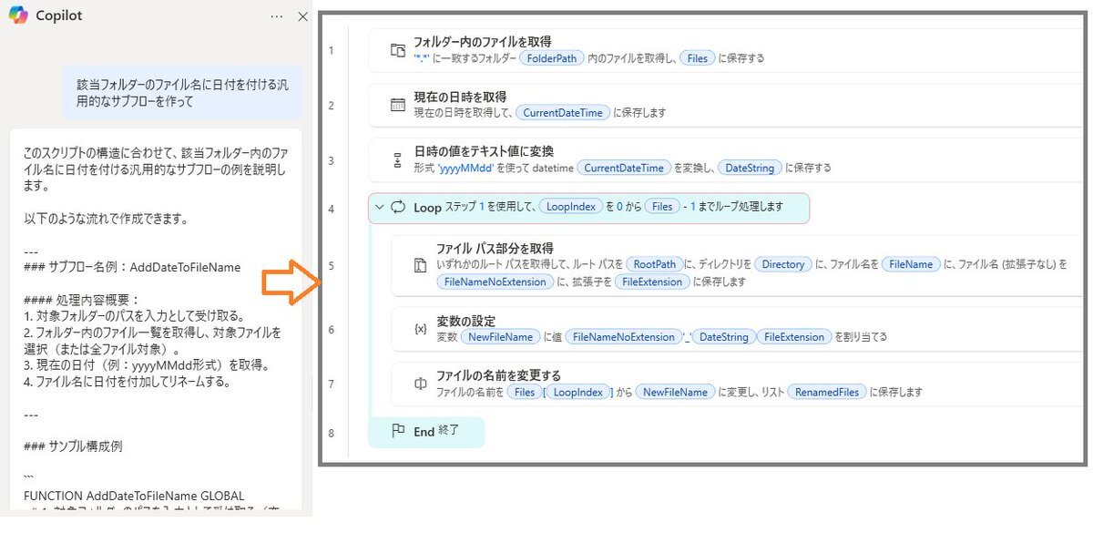The image size is (1093, 543).
Task: Close the Copilot panel
Action: (x=303, y=16)
